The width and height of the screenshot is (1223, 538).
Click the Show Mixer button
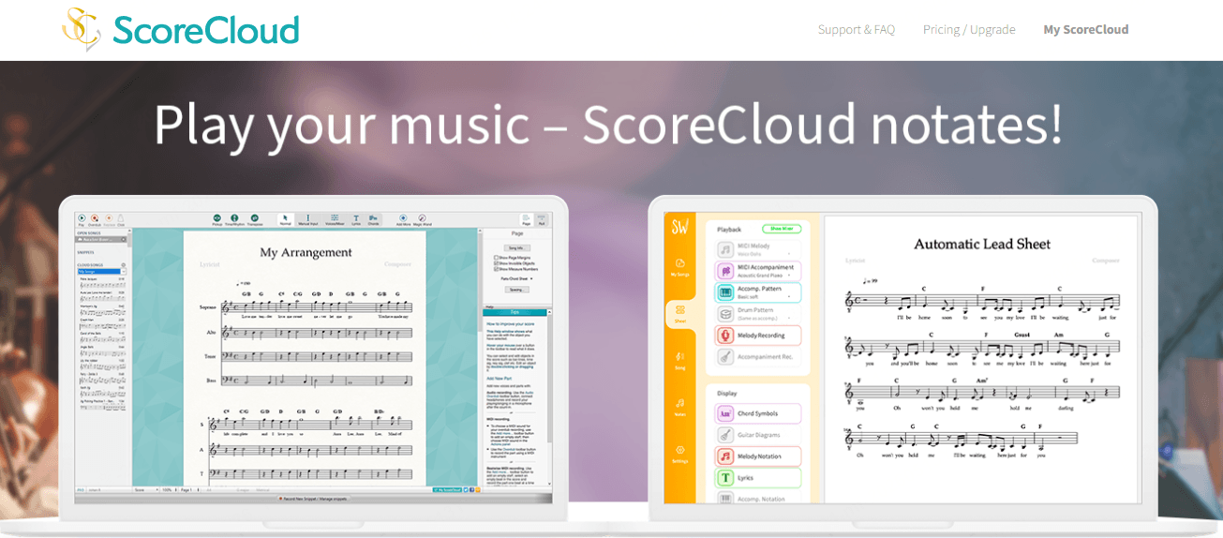click(x=782, y=229)
